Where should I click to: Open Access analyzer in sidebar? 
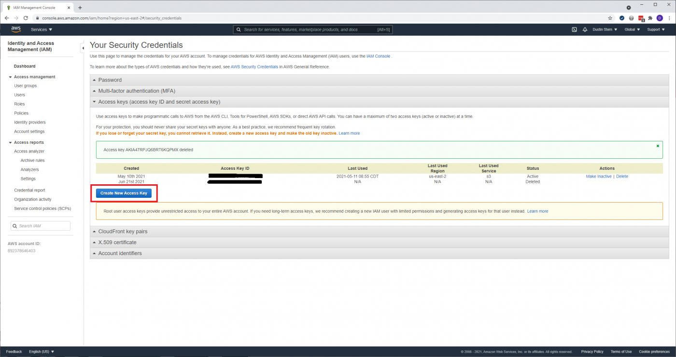point(29,151)
